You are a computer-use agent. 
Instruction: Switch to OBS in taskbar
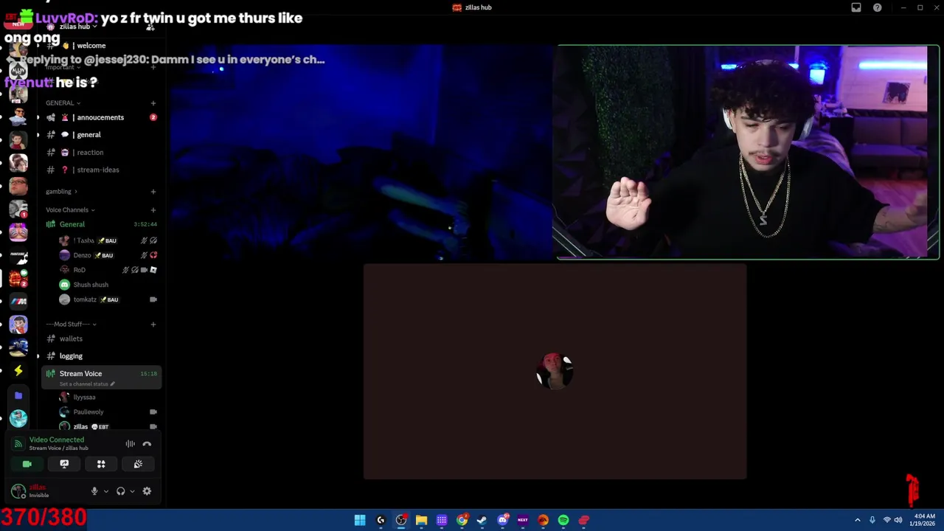tap(401, 520)
